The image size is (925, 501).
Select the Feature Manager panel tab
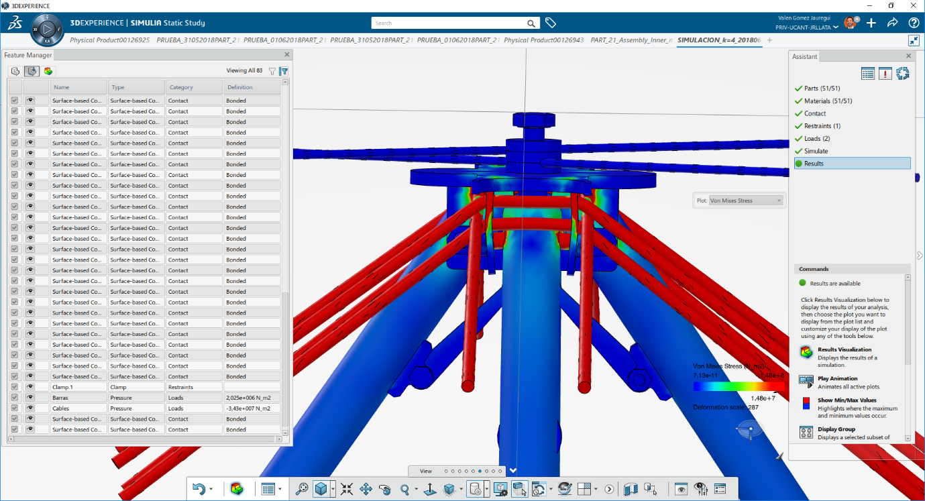click(28, 55)
